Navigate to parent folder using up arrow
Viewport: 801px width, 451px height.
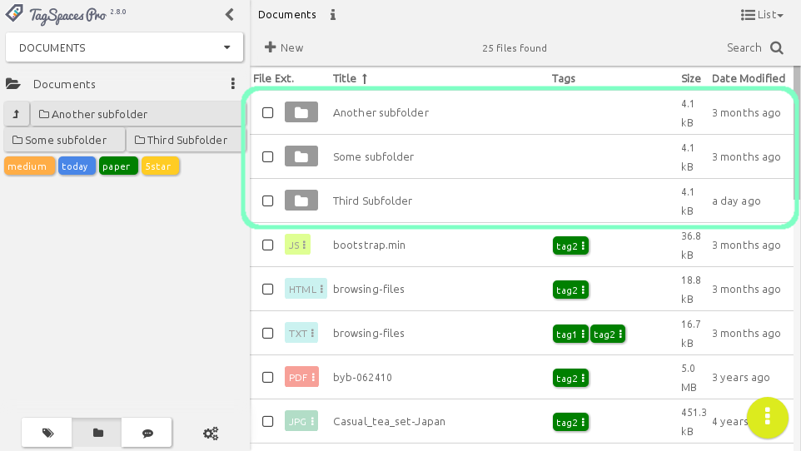16,114
